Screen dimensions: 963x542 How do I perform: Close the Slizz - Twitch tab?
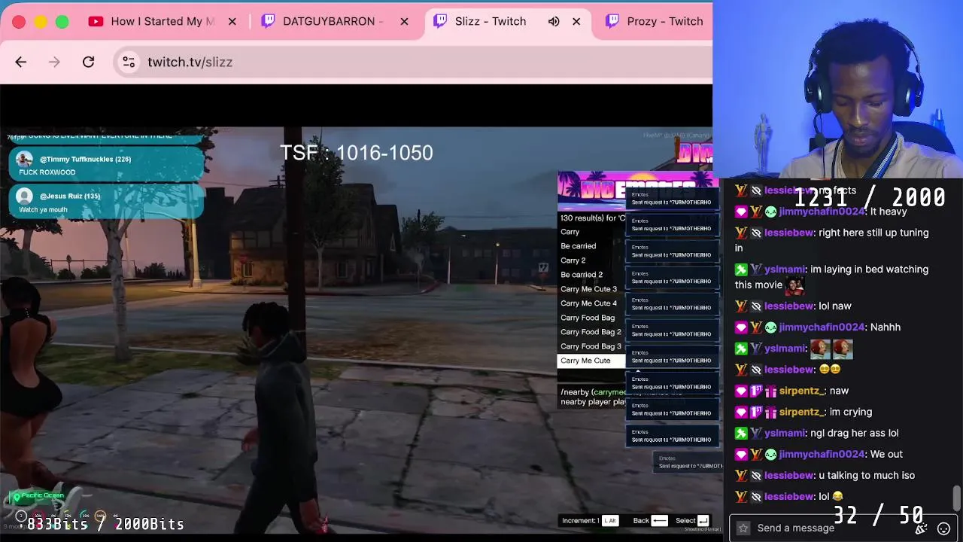(x=576, y=21)
